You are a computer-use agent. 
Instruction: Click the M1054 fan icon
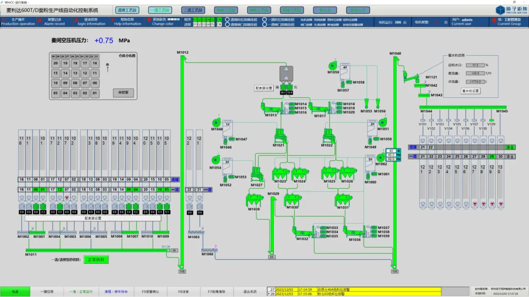(216, 160)
